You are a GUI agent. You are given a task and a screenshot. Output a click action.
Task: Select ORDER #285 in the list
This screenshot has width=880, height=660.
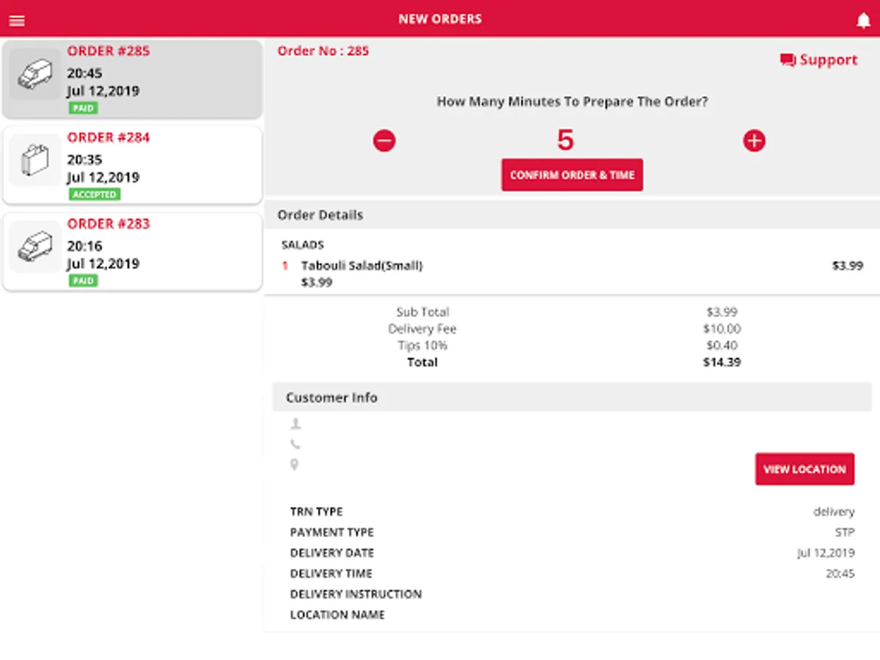pos(133,79)
